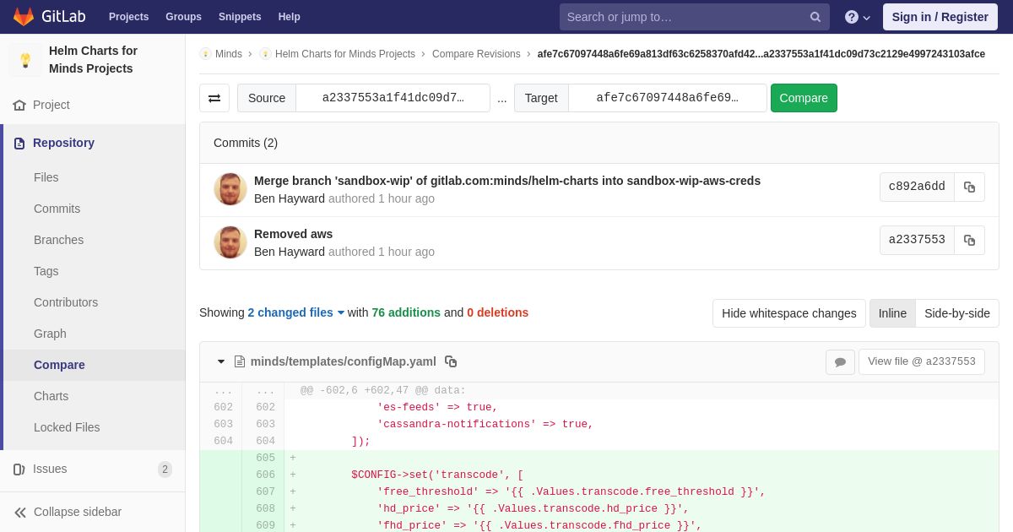Open Files in the repository sidebar
The height and width of the screenshot is (532, 1013).
coord(46,177)
